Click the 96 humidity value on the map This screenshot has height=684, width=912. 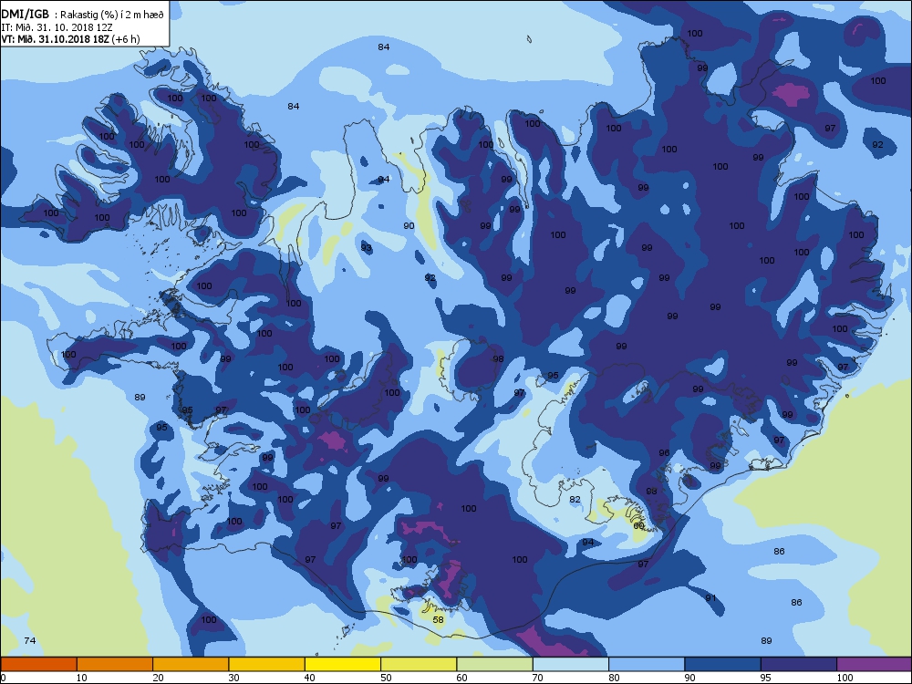[664, 452]
